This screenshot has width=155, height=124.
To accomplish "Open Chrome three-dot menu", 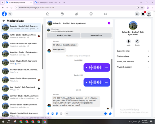I will coord(152,8).
